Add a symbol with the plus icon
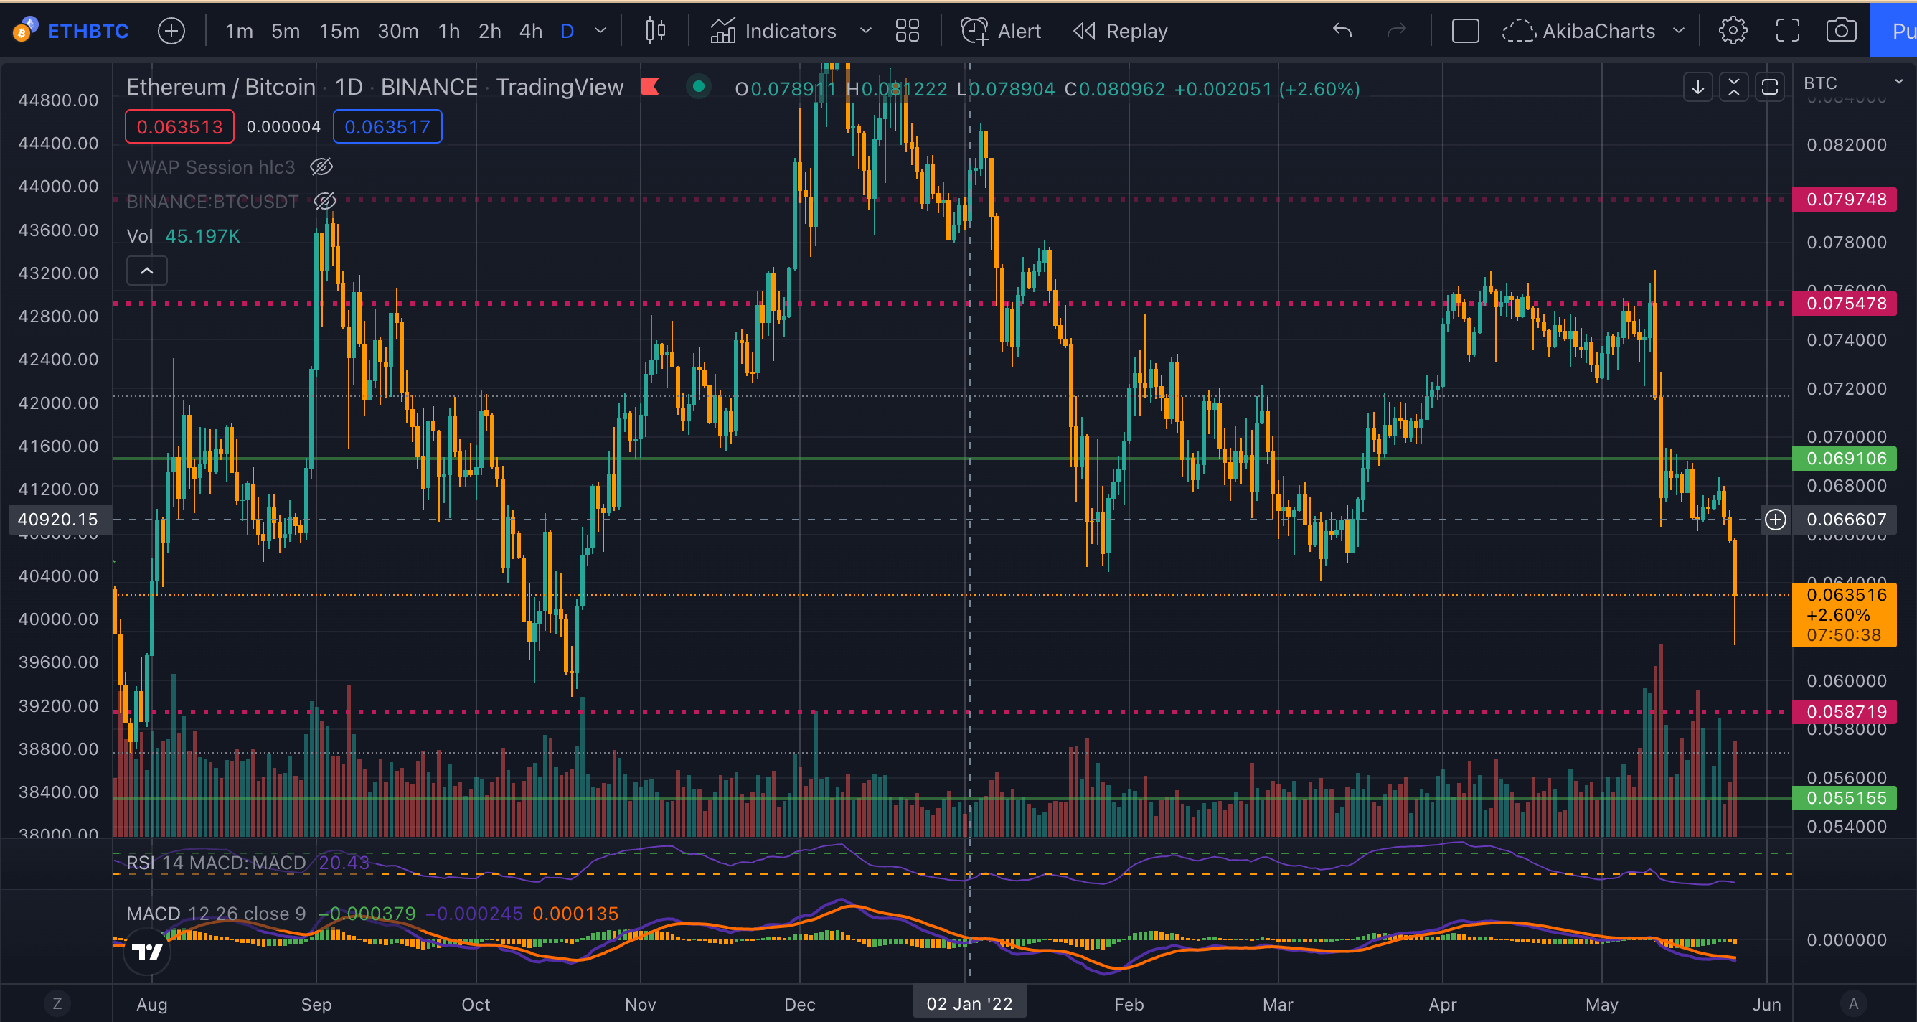Image resolution: width=1917 pixels, height=1022 pixels. tap(171, 32)
